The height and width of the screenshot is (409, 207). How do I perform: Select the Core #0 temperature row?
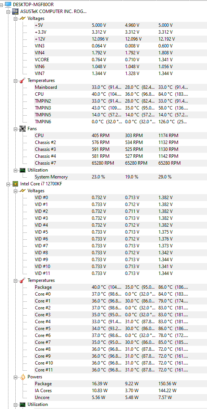120,294
